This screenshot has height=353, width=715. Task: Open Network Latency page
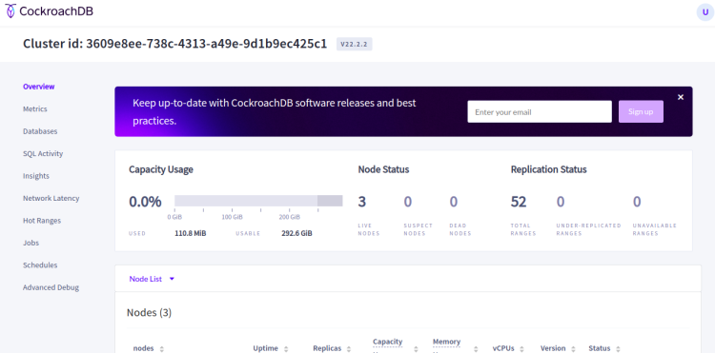tap(51, 198)
